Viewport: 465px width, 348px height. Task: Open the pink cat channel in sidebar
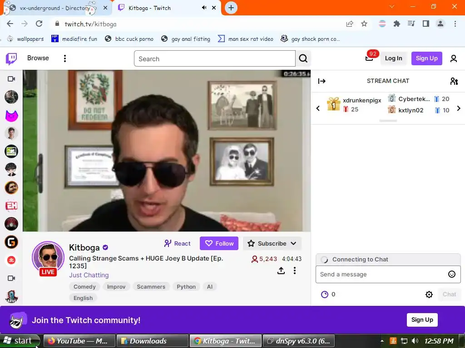11,115
